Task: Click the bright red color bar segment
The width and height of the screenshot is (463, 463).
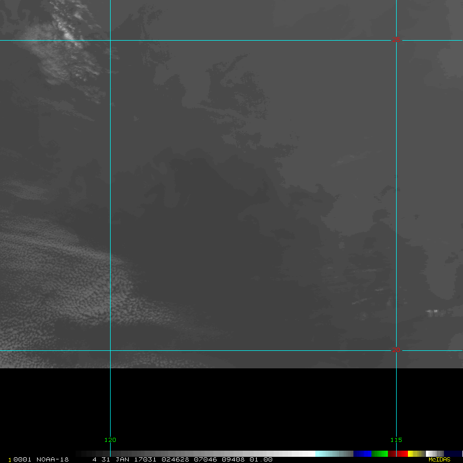Action: click(402, 454)
